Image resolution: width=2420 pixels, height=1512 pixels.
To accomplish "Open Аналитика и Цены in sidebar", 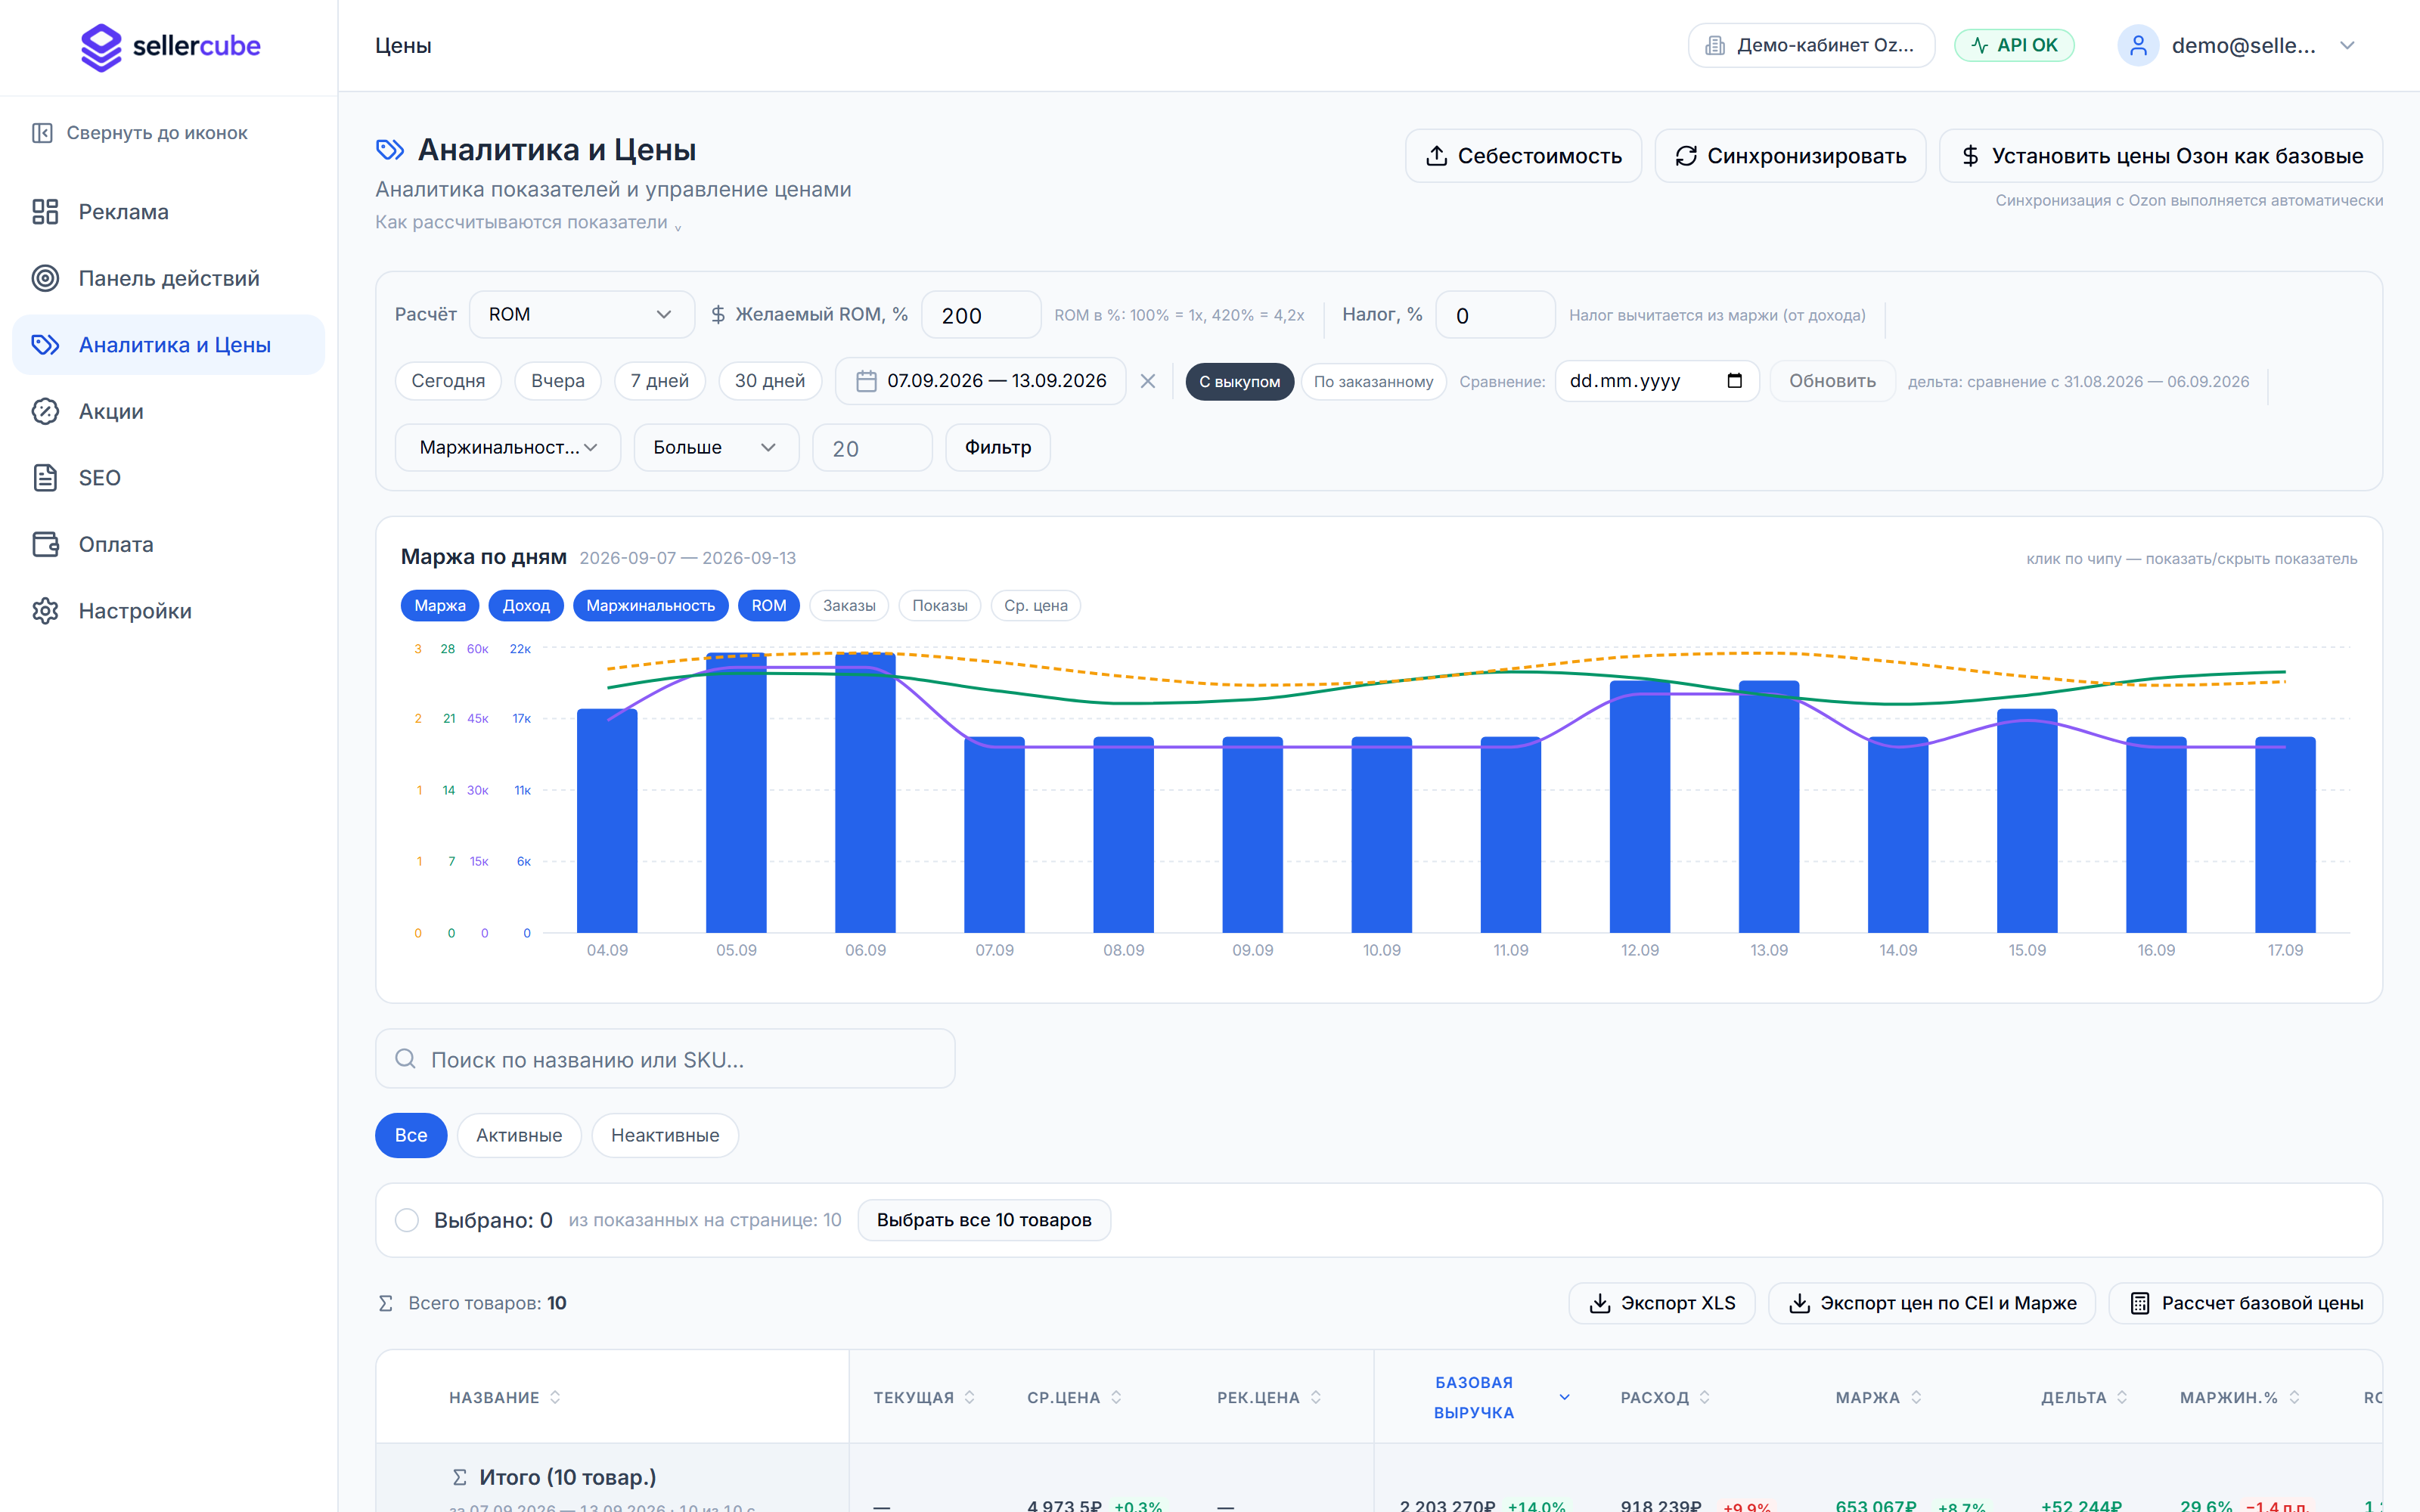I will point(168,345).
